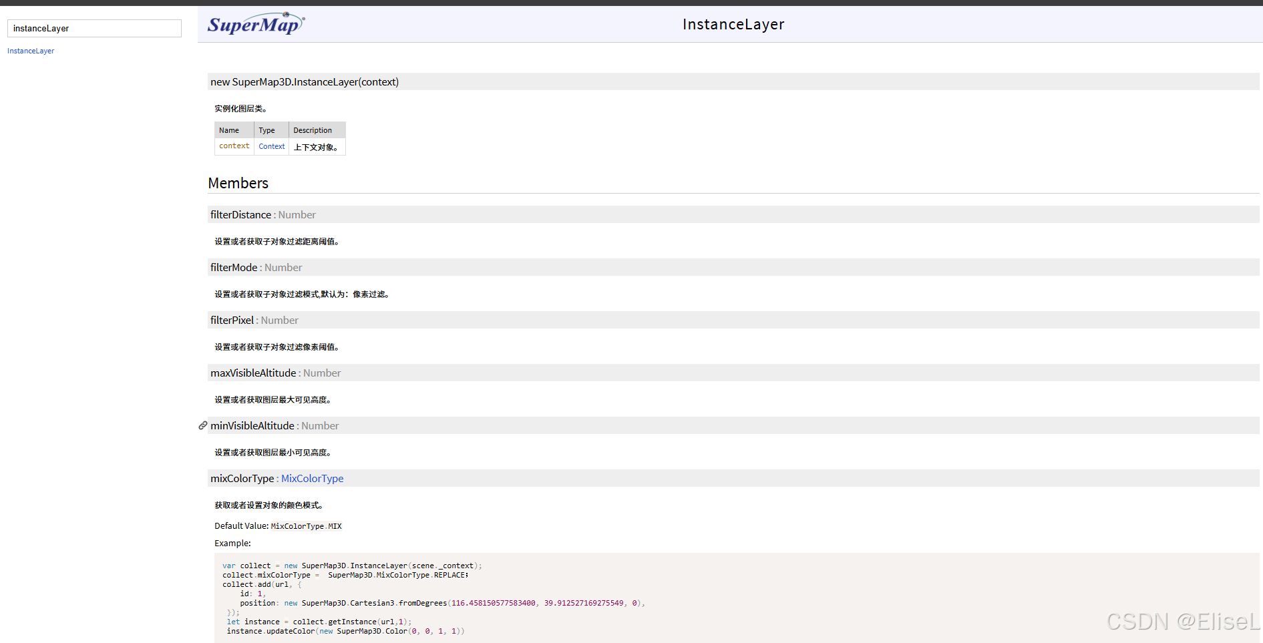This screenshot has width=1263, height=643.
Task: Click the context parameter name cell
Action: click(234, 146)
